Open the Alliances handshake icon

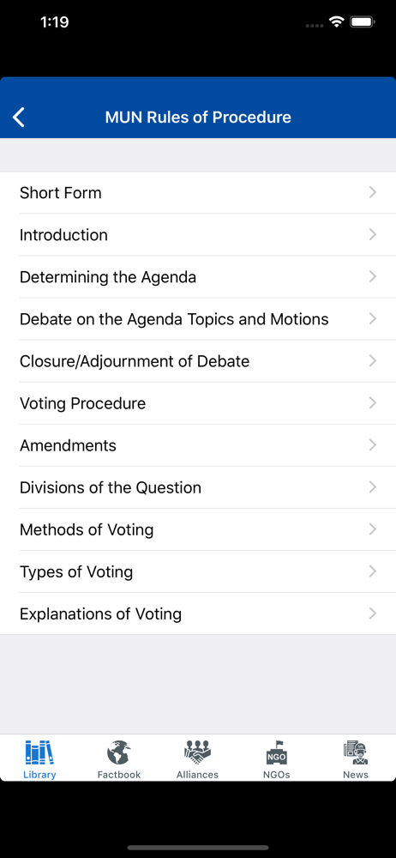[x=197, y=752]
